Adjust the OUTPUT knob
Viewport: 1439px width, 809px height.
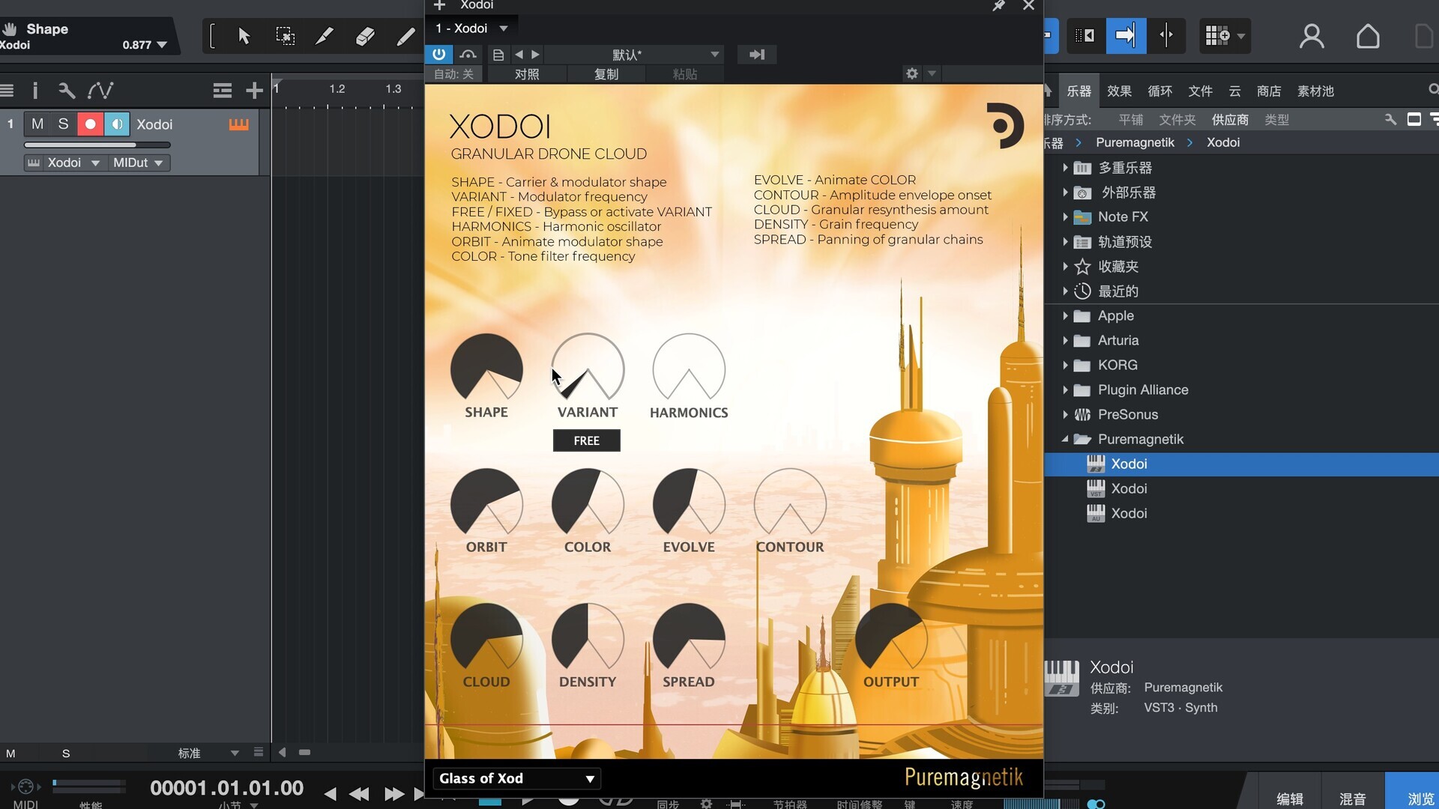point(891,638)
